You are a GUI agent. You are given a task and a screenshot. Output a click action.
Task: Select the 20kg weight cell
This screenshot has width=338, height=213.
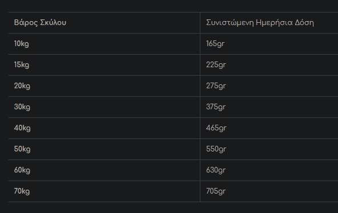tap(104, 86)
